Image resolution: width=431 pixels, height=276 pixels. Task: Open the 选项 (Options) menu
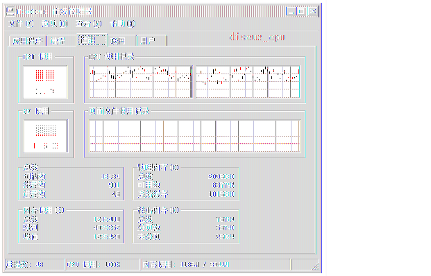55,24
